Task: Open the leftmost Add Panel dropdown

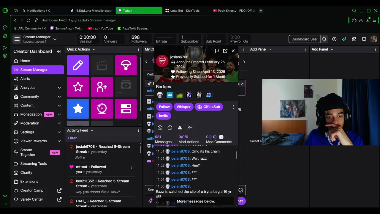Action: (270, 49)
